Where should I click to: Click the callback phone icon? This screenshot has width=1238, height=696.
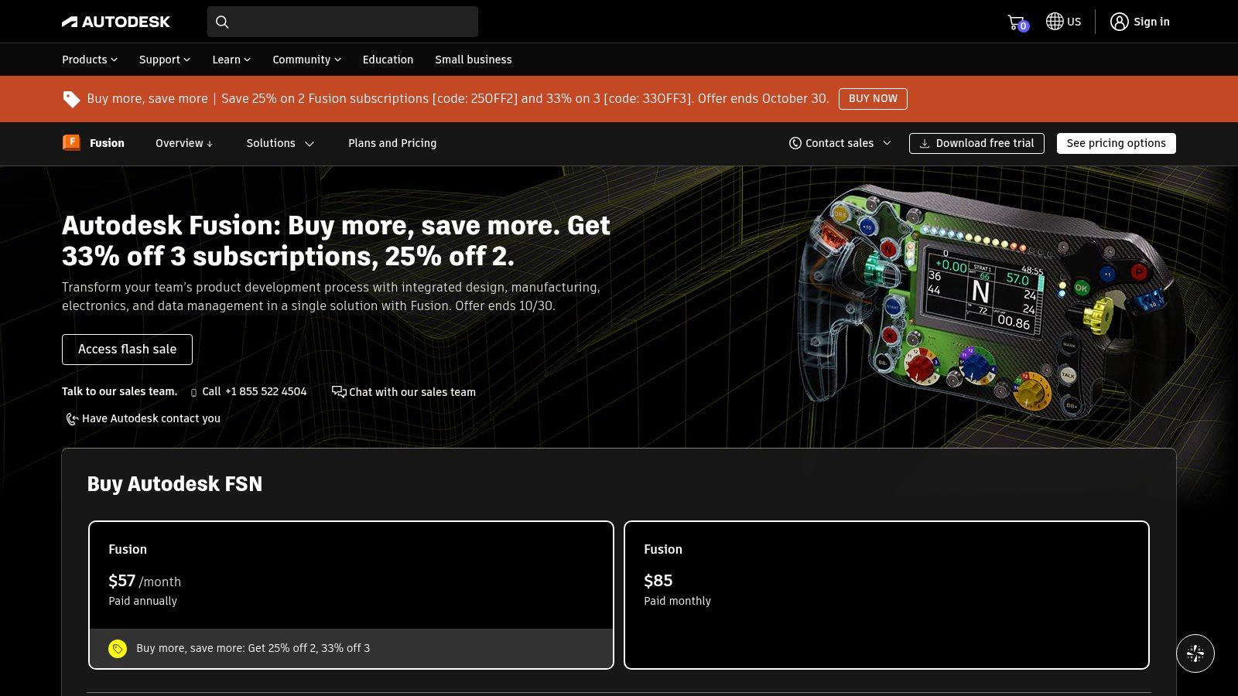pyautogui.click(x=72, y=418)
